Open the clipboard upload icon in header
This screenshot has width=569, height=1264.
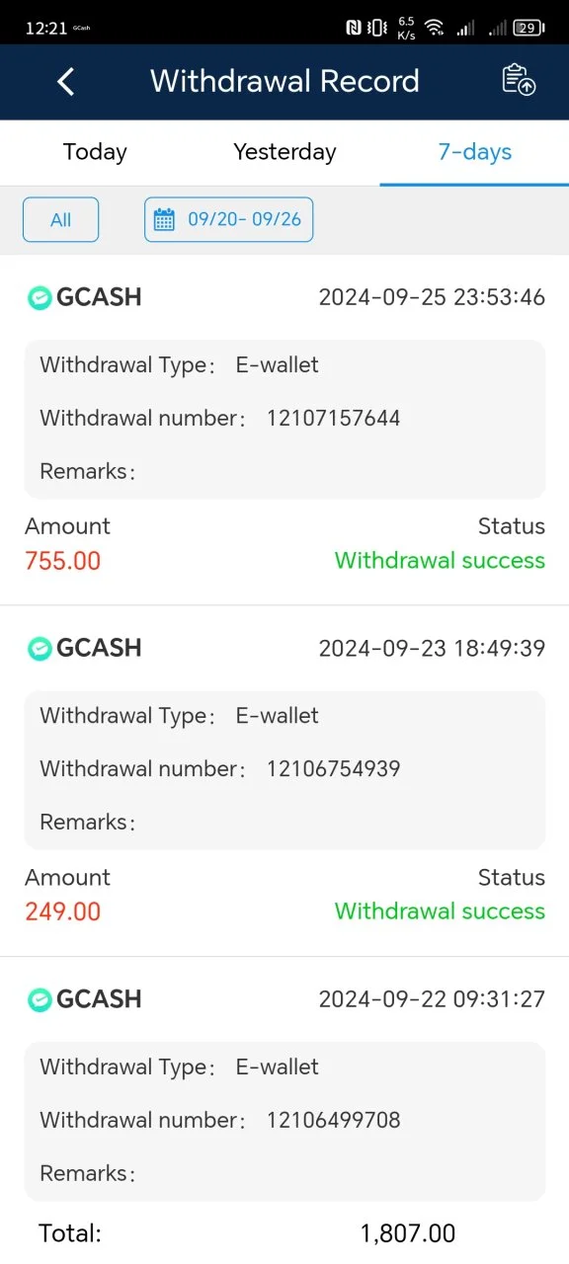click(x=519, y=80)
